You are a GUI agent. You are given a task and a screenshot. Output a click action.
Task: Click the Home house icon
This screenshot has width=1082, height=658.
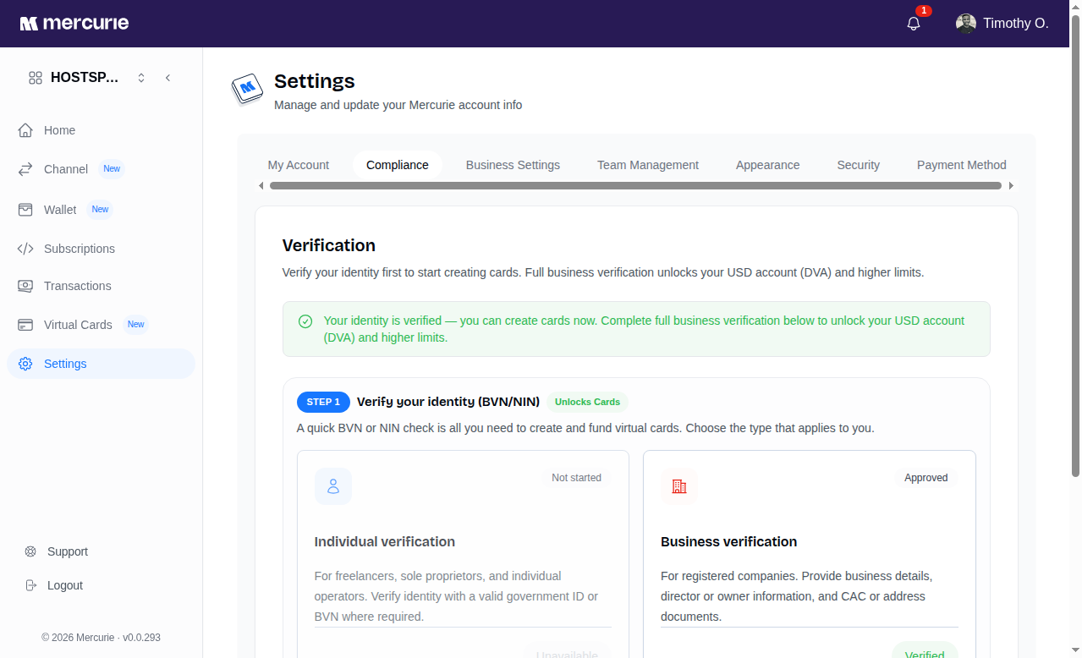25,130
